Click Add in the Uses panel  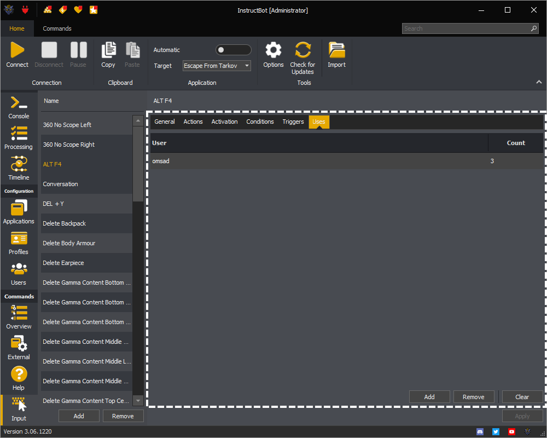[429, 397]
